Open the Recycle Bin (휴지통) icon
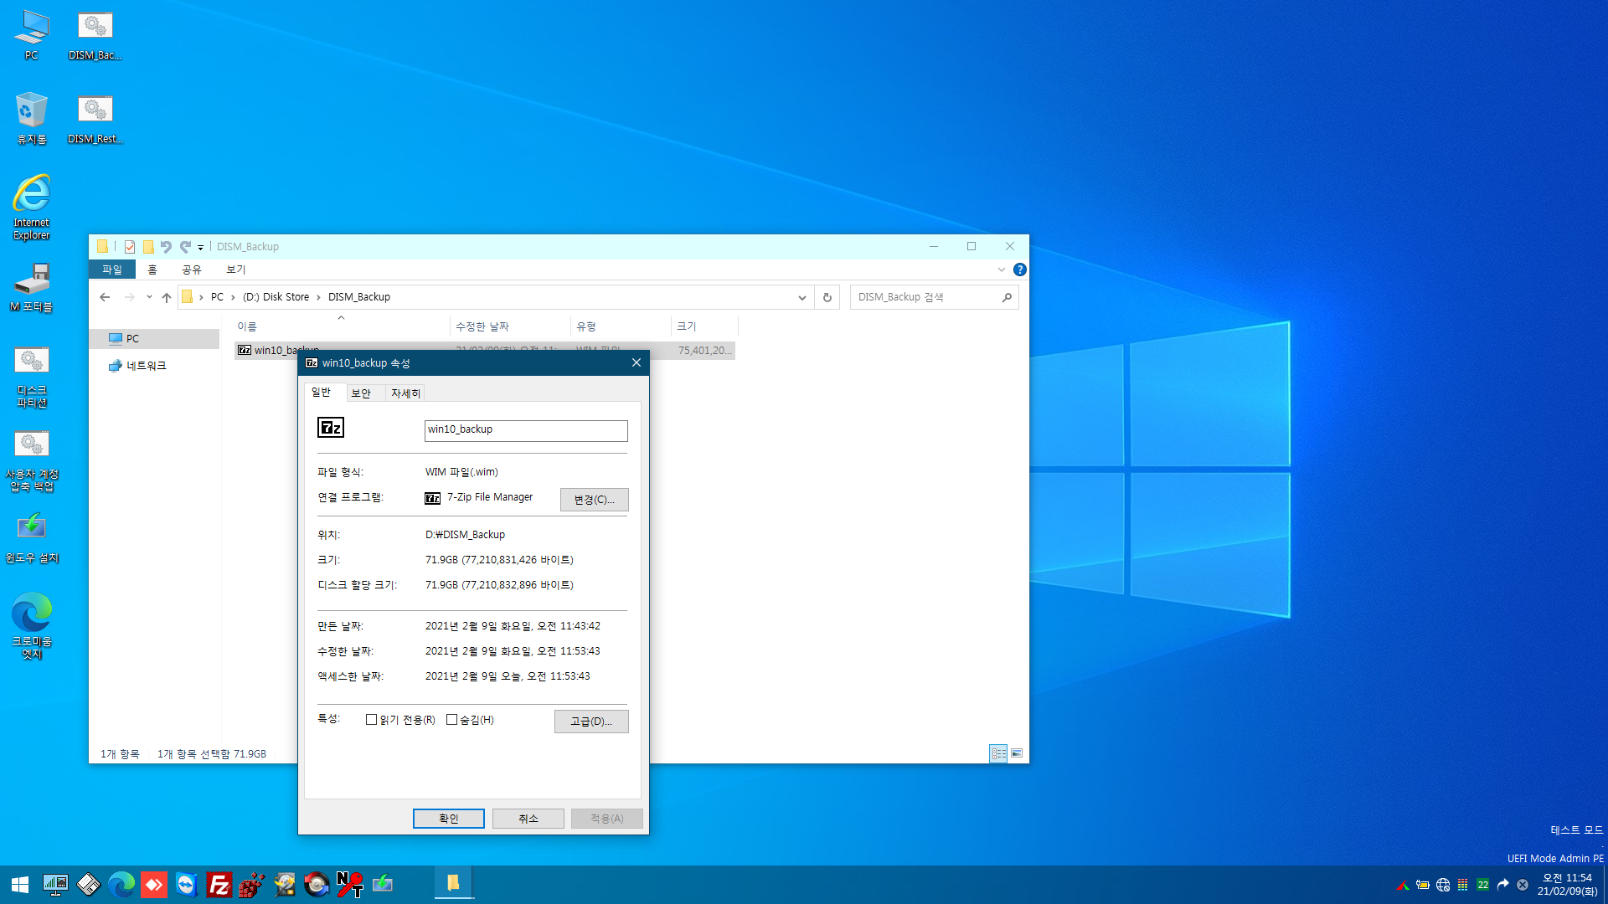 [31, 117]
